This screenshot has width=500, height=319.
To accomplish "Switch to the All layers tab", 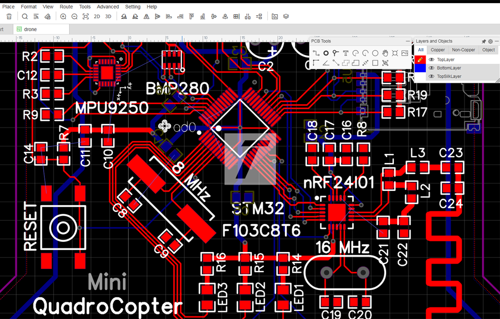I will click(x=421, y=50).
